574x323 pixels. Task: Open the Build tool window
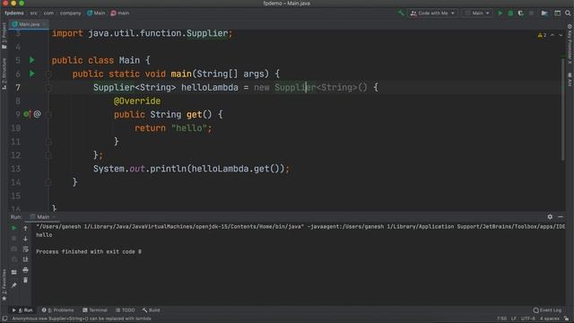coord(152,310)
